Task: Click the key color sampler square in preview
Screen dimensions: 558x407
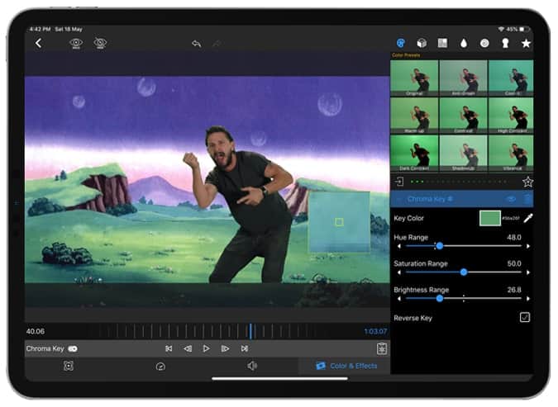Action: [x=339, y=222]
